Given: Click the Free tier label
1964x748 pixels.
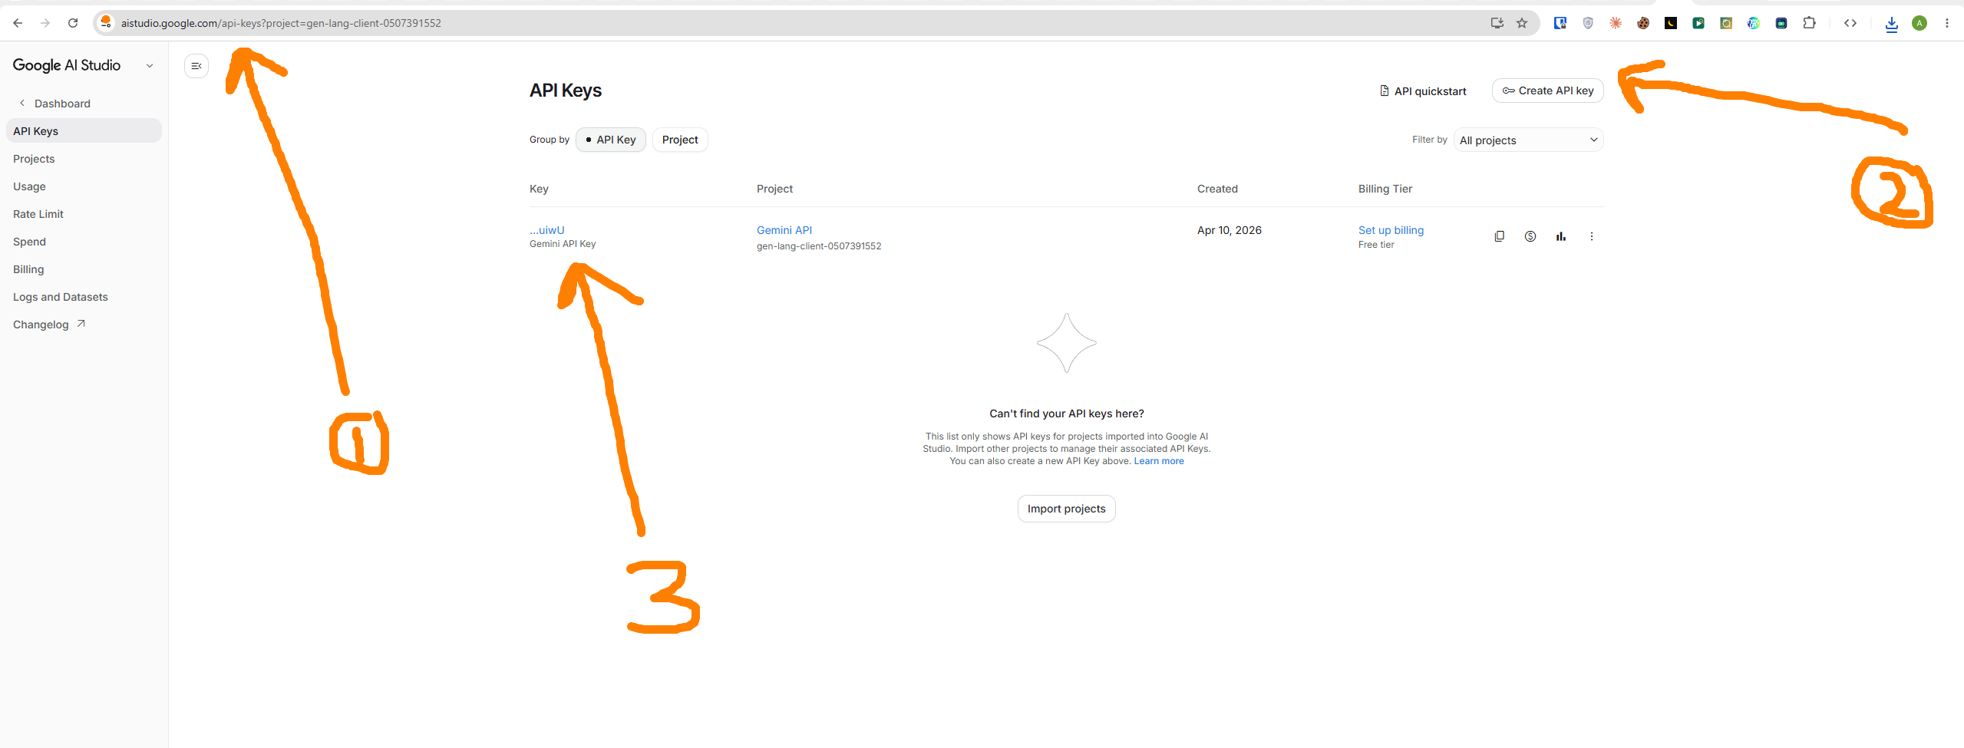Looking at the screenshot, I should (1376, 245).
